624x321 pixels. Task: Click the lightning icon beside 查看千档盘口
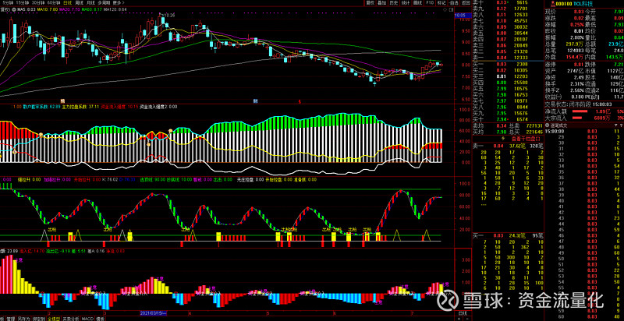coord(504,139)
